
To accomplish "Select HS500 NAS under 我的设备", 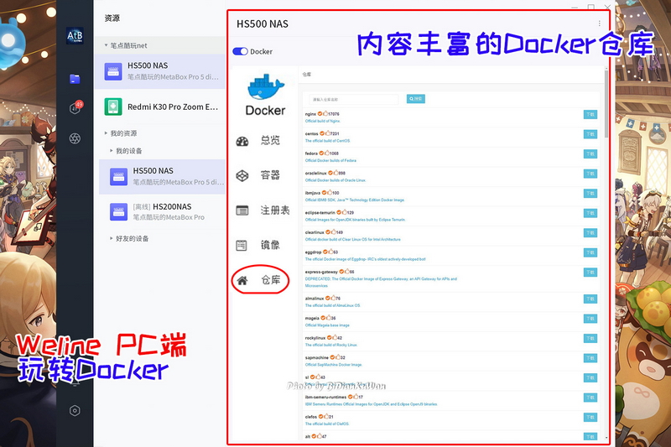I will 162,176.
